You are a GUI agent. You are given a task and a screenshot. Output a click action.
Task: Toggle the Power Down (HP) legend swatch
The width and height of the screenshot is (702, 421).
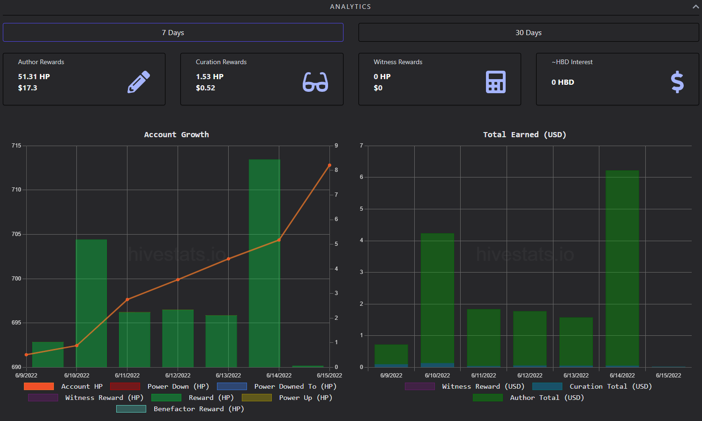tap(125, 386)
